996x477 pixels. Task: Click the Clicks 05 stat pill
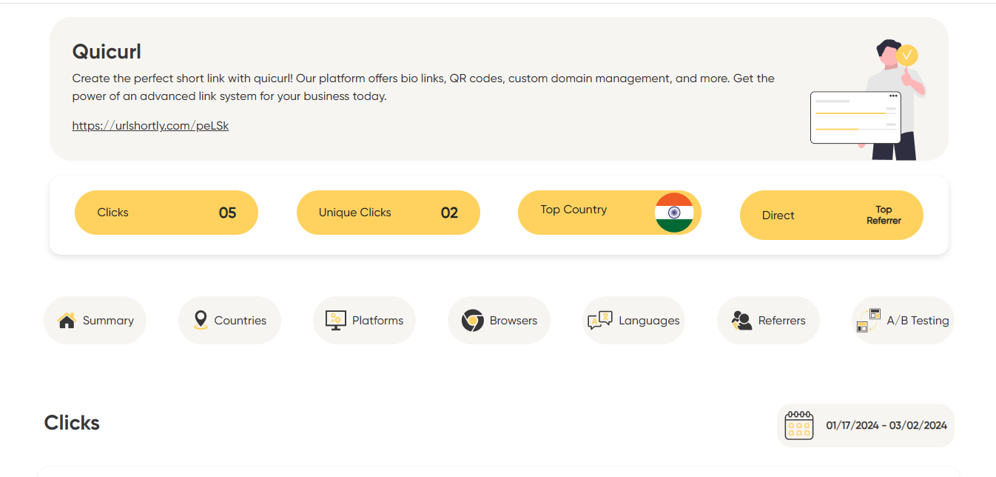pyautogui.click(x=166, y=213)
